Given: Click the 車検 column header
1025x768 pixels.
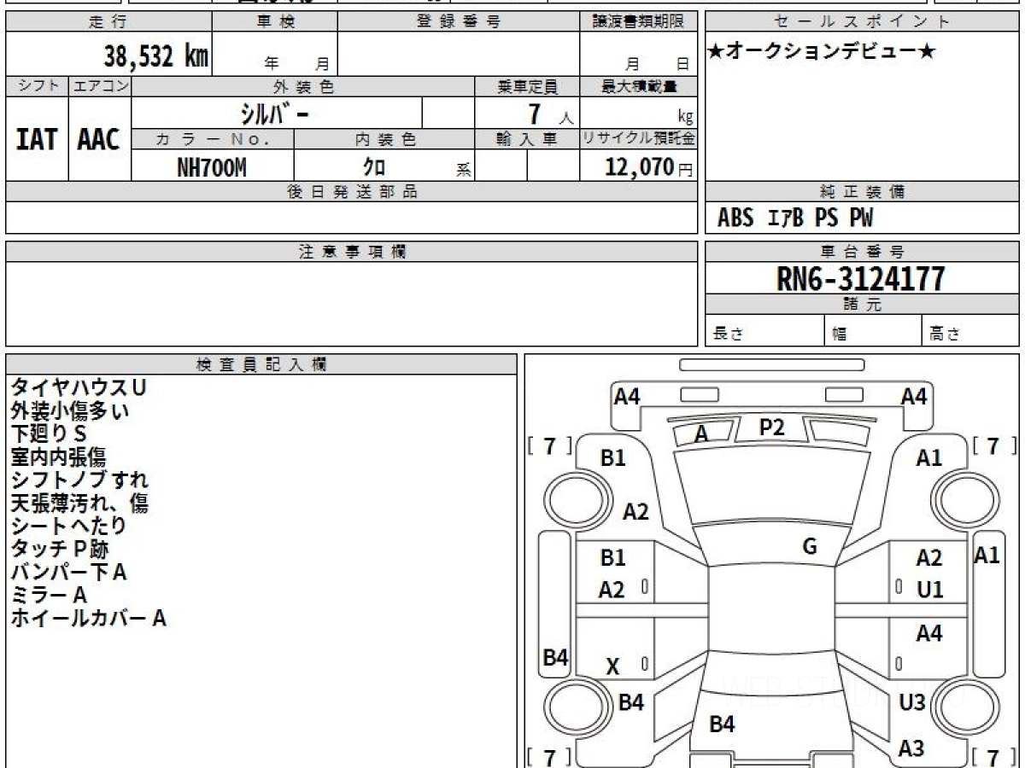Looking at the screenshot, I should point(275,22).
